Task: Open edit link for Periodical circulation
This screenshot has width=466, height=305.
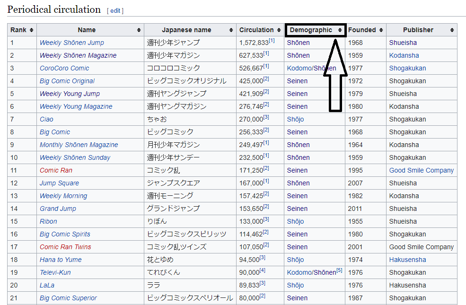Action: [115, 10]
